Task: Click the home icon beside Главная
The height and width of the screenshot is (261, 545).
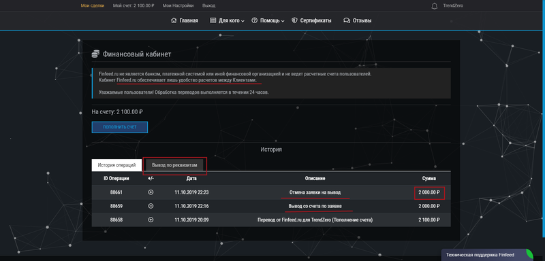Action: click(x=174, y=20)
